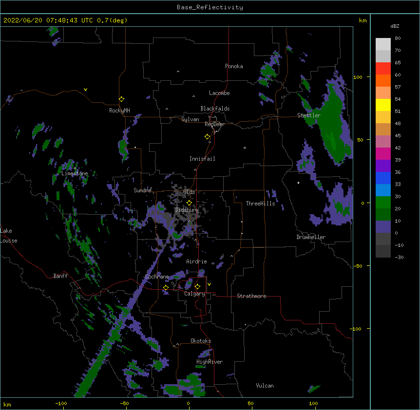Click the yellow V marker east of Calgary

(209, 284)
